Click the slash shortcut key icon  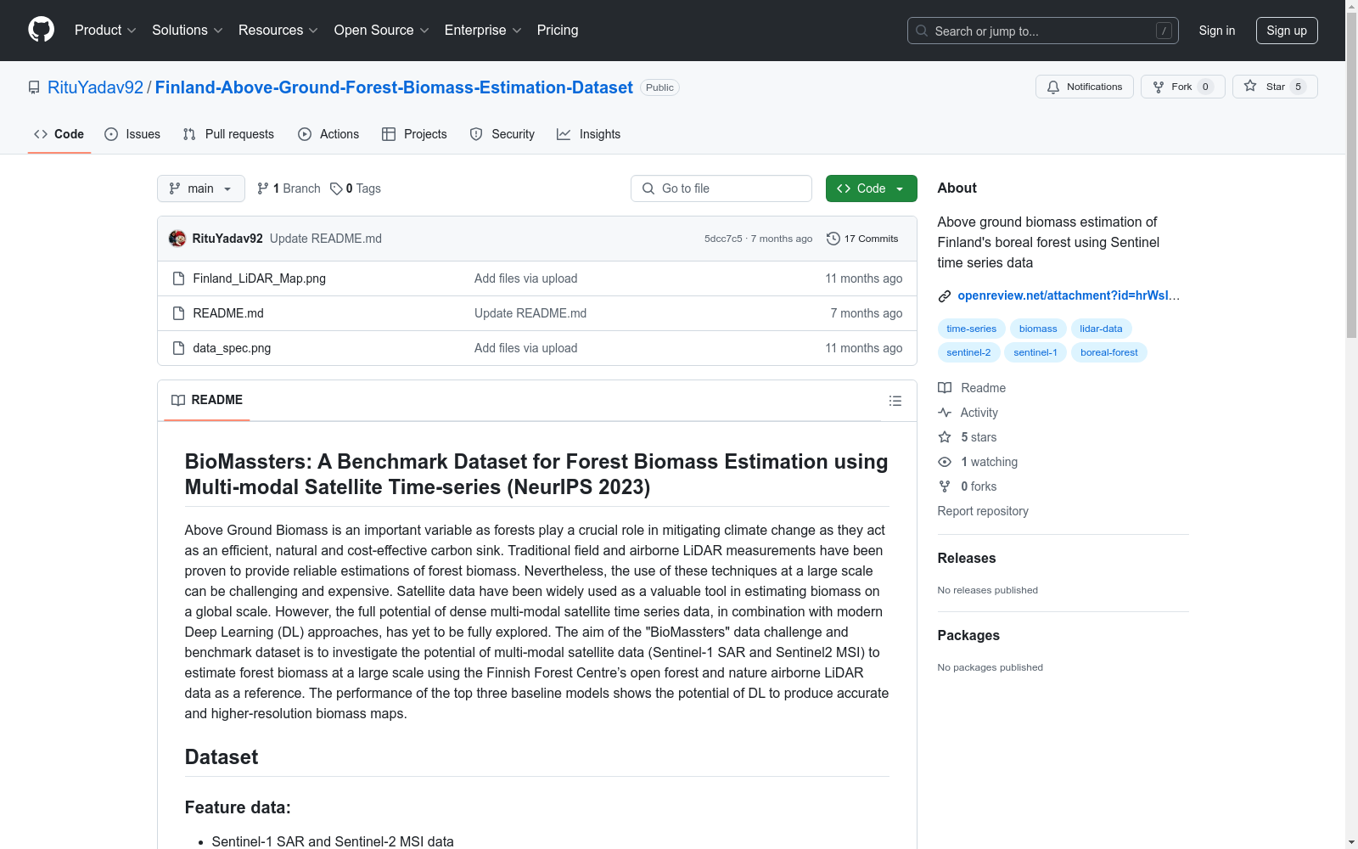tap(1164, 31)
